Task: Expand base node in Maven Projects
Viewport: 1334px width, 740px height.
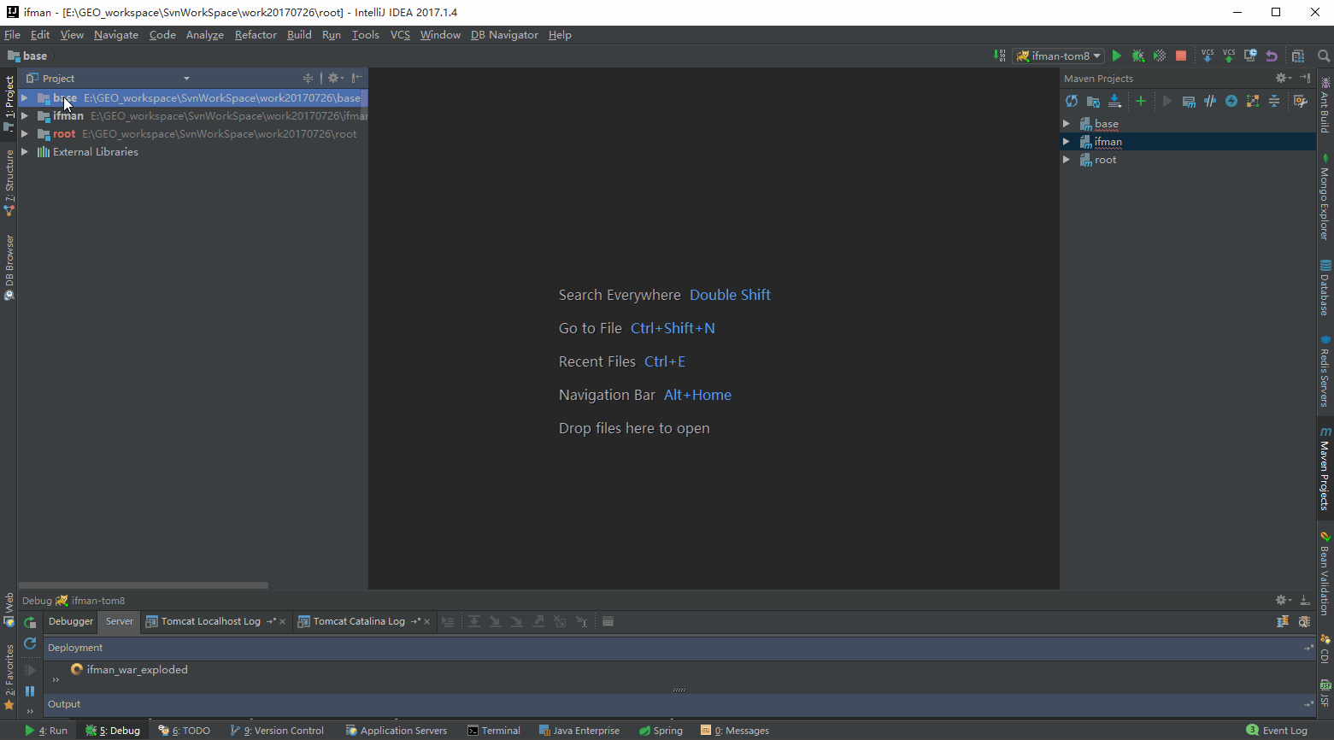Action: point(1067,124)
